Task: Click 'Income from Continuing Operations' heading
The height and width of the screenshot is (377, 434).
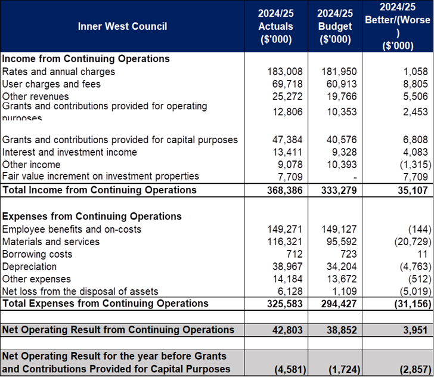Action: pos(86,58)
